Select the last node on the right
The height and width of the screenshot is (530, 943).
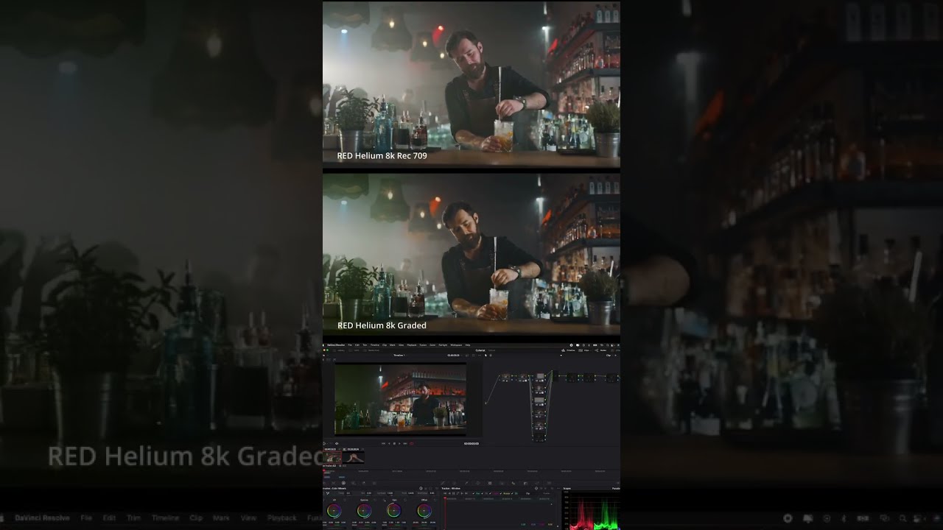(611, 378)
